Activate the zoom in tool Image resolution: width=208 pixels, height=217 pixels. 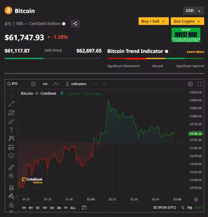tap(12, 176)
